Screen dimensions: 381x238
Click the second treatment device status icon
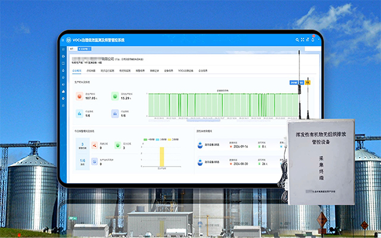tap(199, 162)
